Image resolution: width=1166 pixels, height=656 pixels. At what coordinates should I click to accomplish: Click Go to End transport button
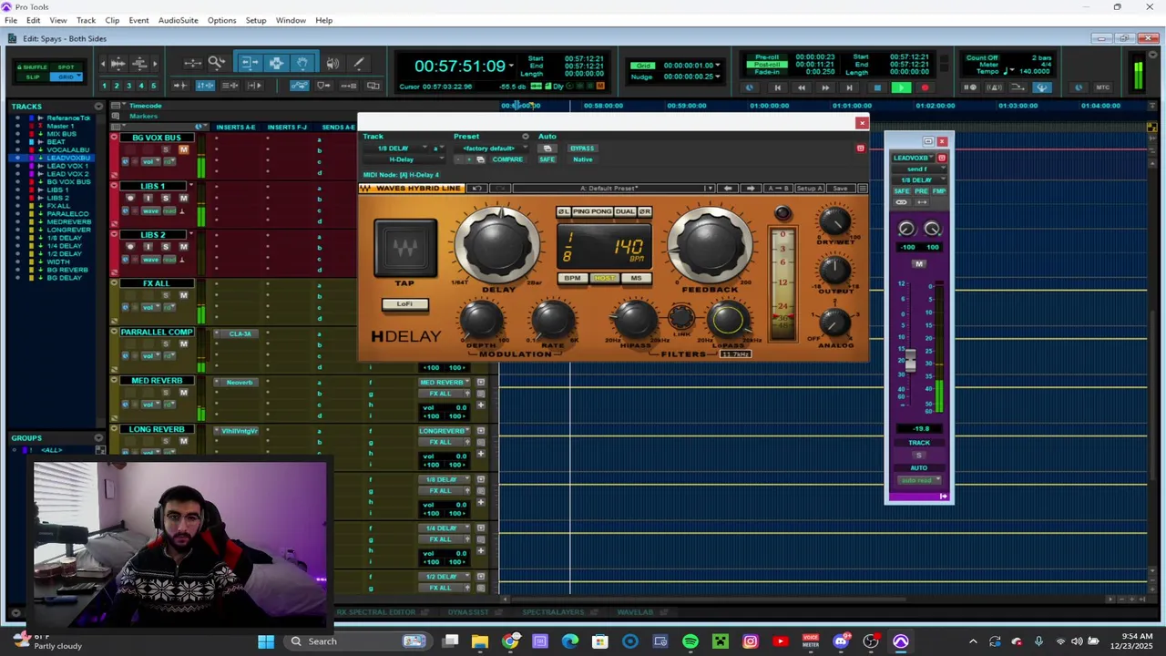849,87
